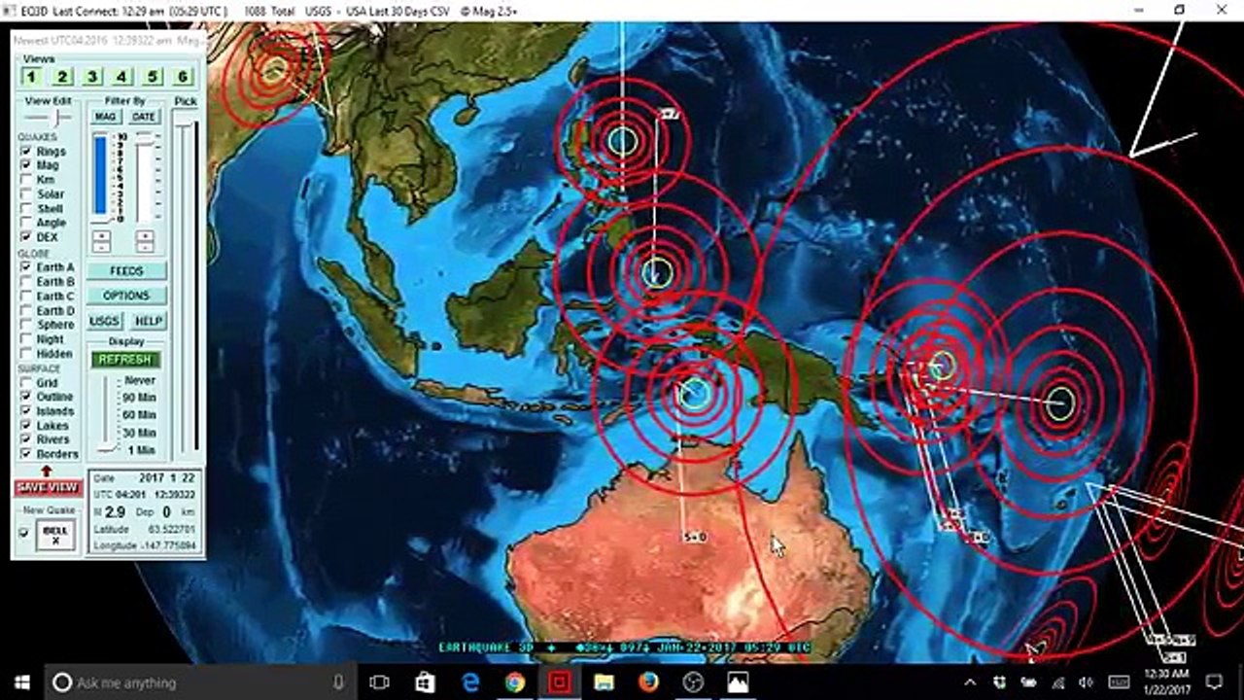Screen dimensions: 1244x700
Task: Enable the Grid surface checkbox
Action: click(25, 383)
